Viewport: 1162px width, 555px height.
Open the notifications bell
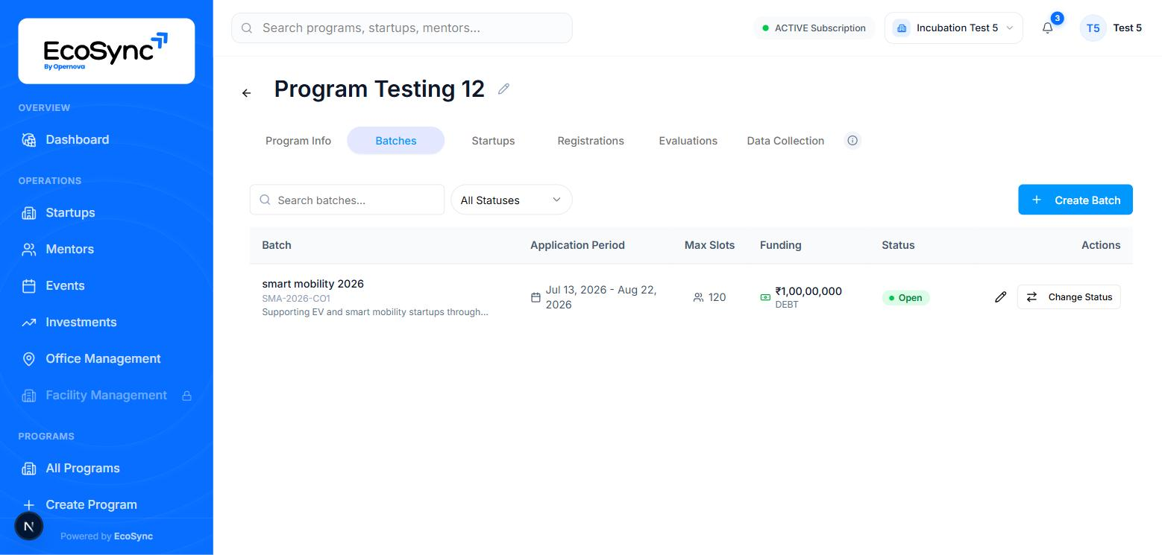click(x=1048, y=28)
